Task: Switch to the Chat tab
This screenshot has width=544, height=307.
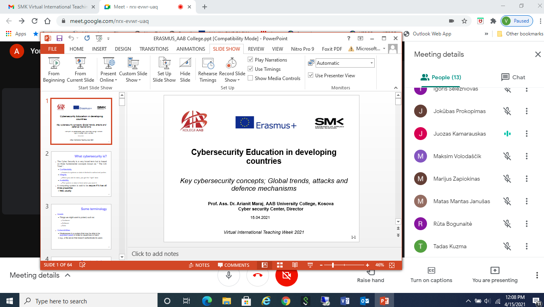Action: [x=513, y=77]
